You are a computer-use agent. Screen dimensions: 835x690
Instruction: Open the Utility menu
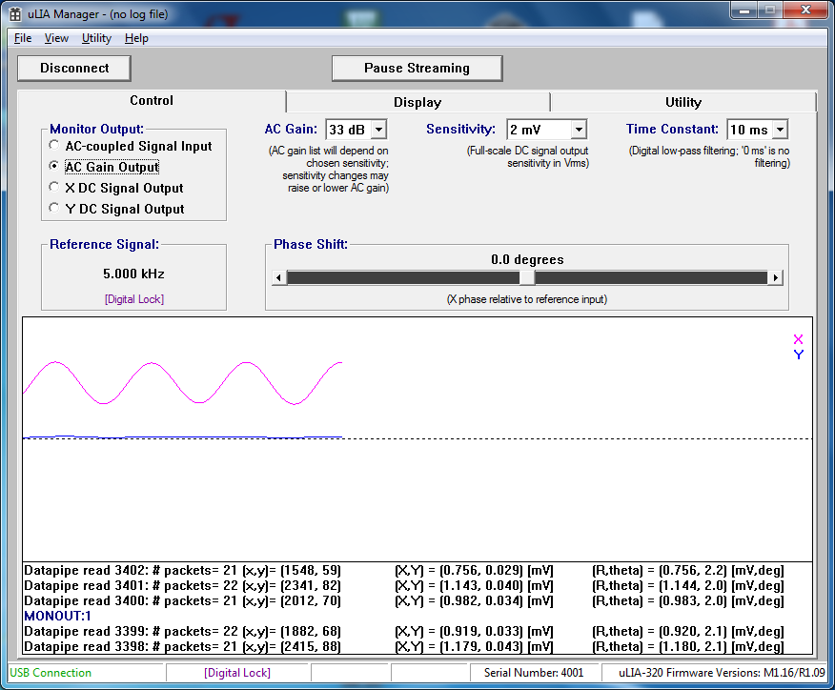95,38
